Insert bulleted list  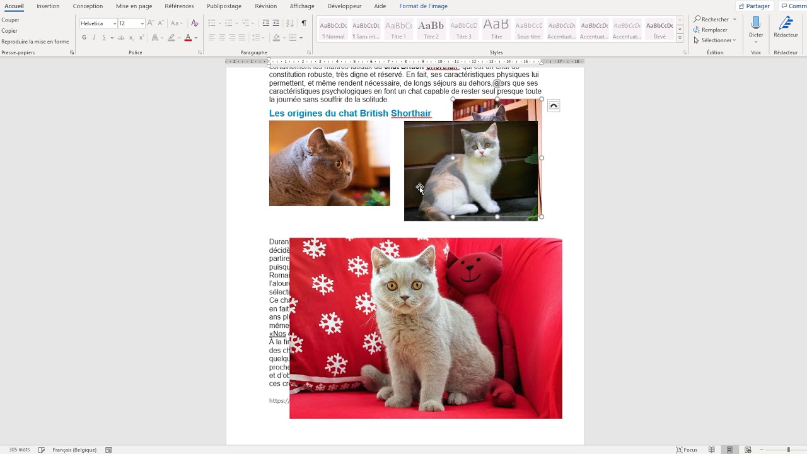pyautogui.click(x=212, y=23)
